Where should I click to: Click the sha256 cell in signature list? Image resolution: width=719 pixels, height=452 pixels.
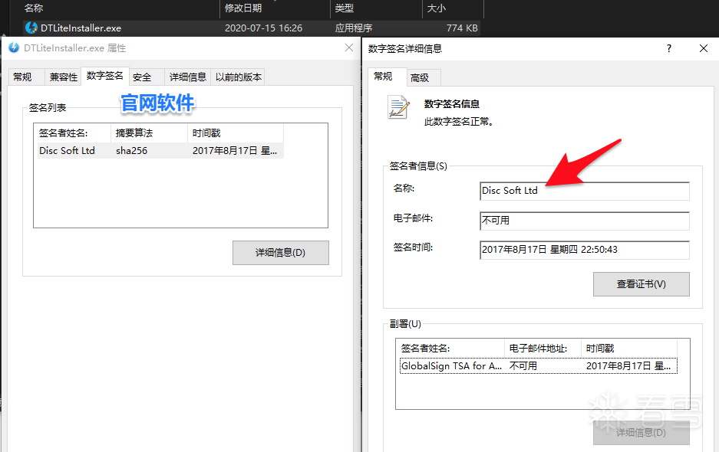pos(132,151)
